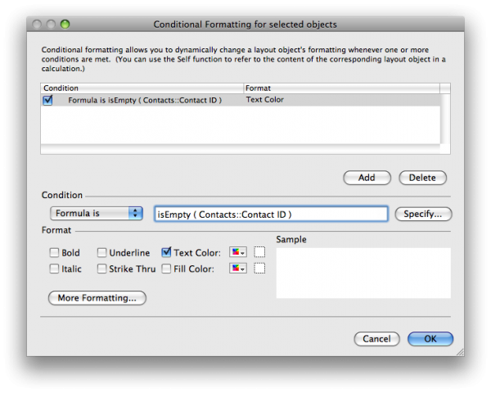Enable the Italic checkbox
Image resolution: width=491 pixels, height=393 pixels.
pos(54,269)
